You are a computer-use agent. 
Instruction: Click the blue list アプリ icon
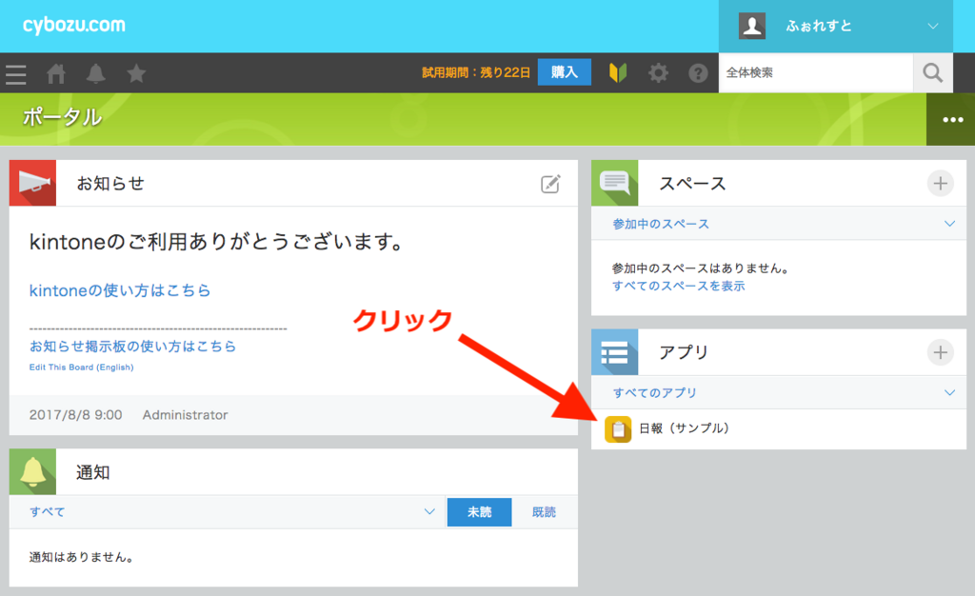point(614,351)
